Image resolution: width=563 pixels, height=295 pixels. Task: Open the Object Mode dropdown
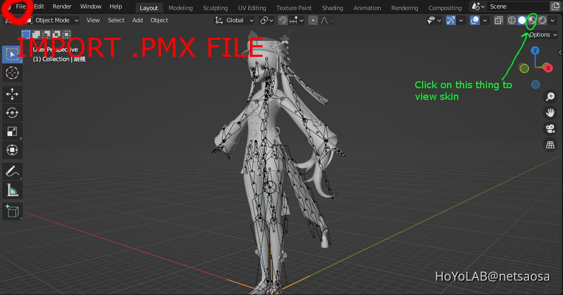coord(52,20)
